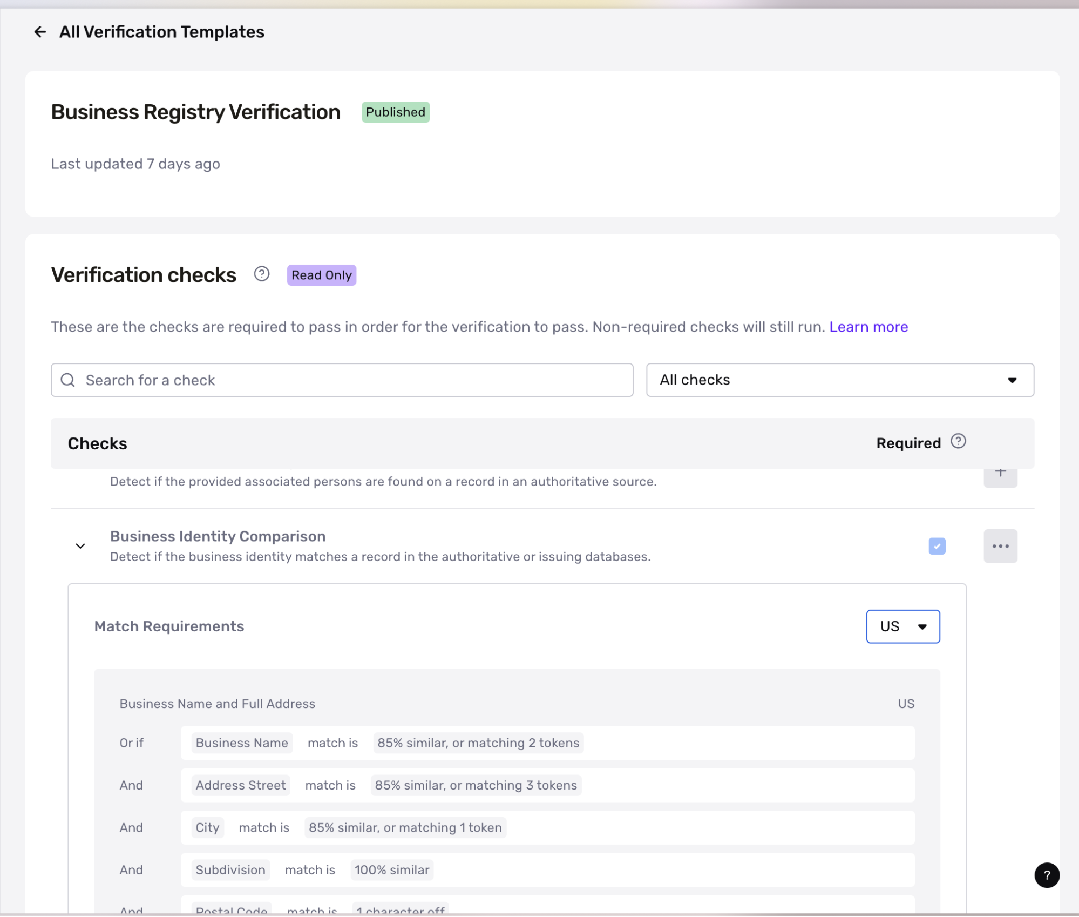This screenshot has height=917, width=1079.
Task: Click the Match Requirements heading
Action: point(169,626)
